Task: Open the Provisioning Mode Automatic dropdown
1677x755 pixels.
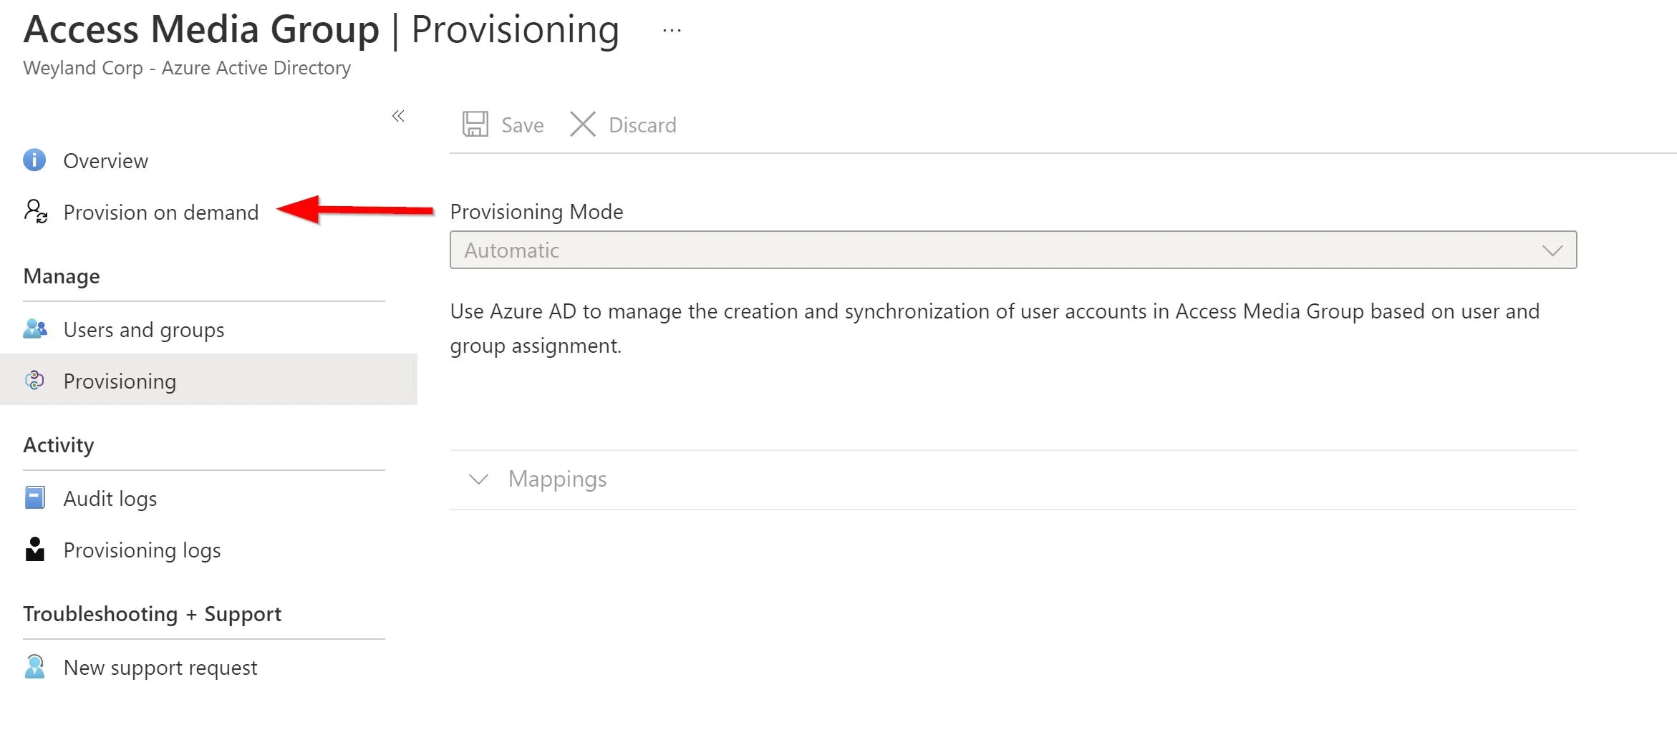Action: [x=1013, y=250]
